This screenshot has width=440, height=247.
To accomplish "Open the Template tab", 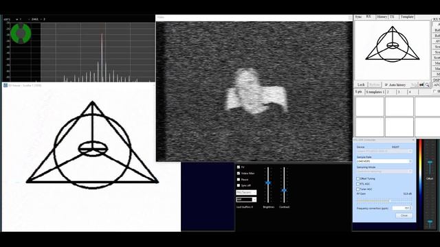I will [407, 16].
